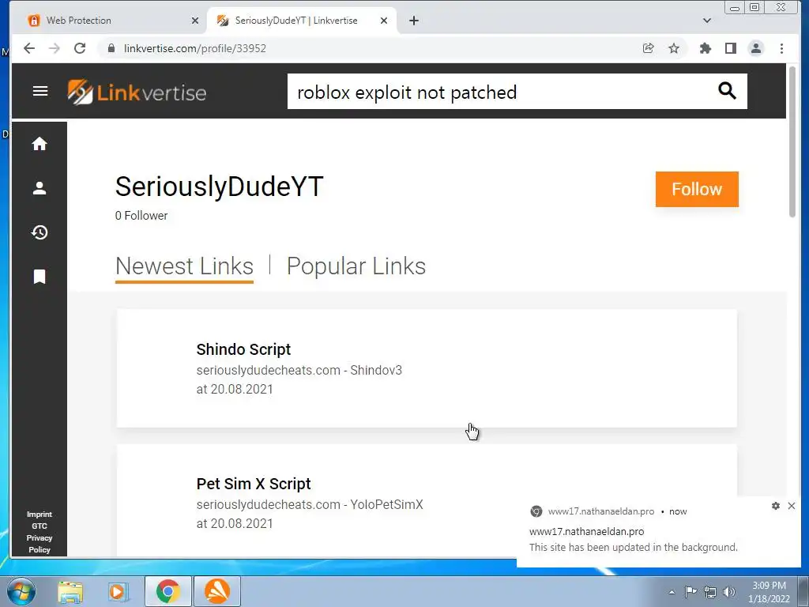Screen dimensions: 809x607
Task: Share this page via the address bar icon
Action: coord(649,48)
